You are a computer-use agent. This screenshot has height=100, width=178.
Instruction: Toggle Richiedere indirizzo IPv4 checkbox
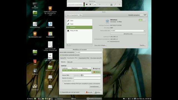(x=63, y=84)
